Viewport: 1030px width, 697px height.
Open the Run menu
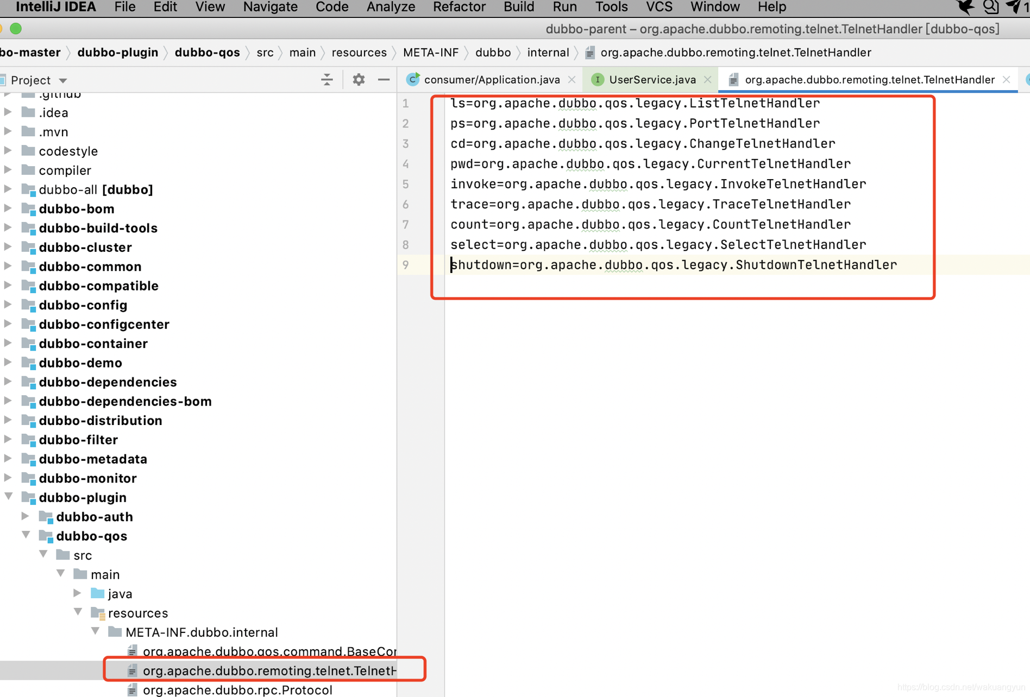(564, 7)
